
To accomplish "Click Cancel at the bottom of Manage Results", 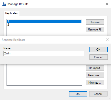I will 98,94.
